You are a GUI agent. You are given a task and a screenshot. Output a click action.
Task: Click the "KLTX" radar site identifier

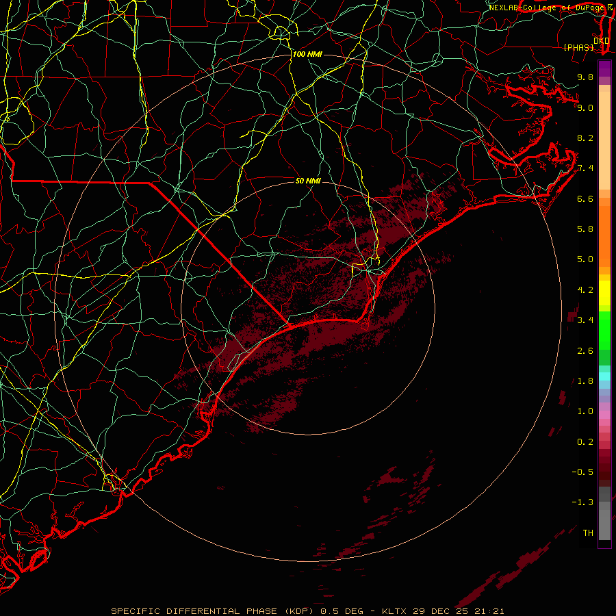pos(394,611)
